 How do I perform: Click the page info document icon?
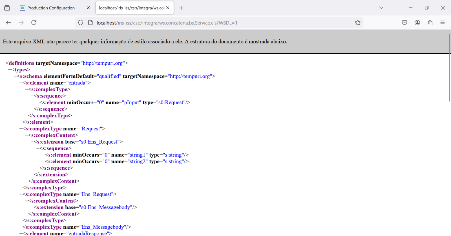(x=90, y=23)
